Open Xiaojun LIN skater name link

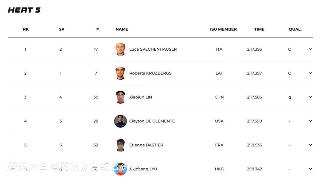141,97
